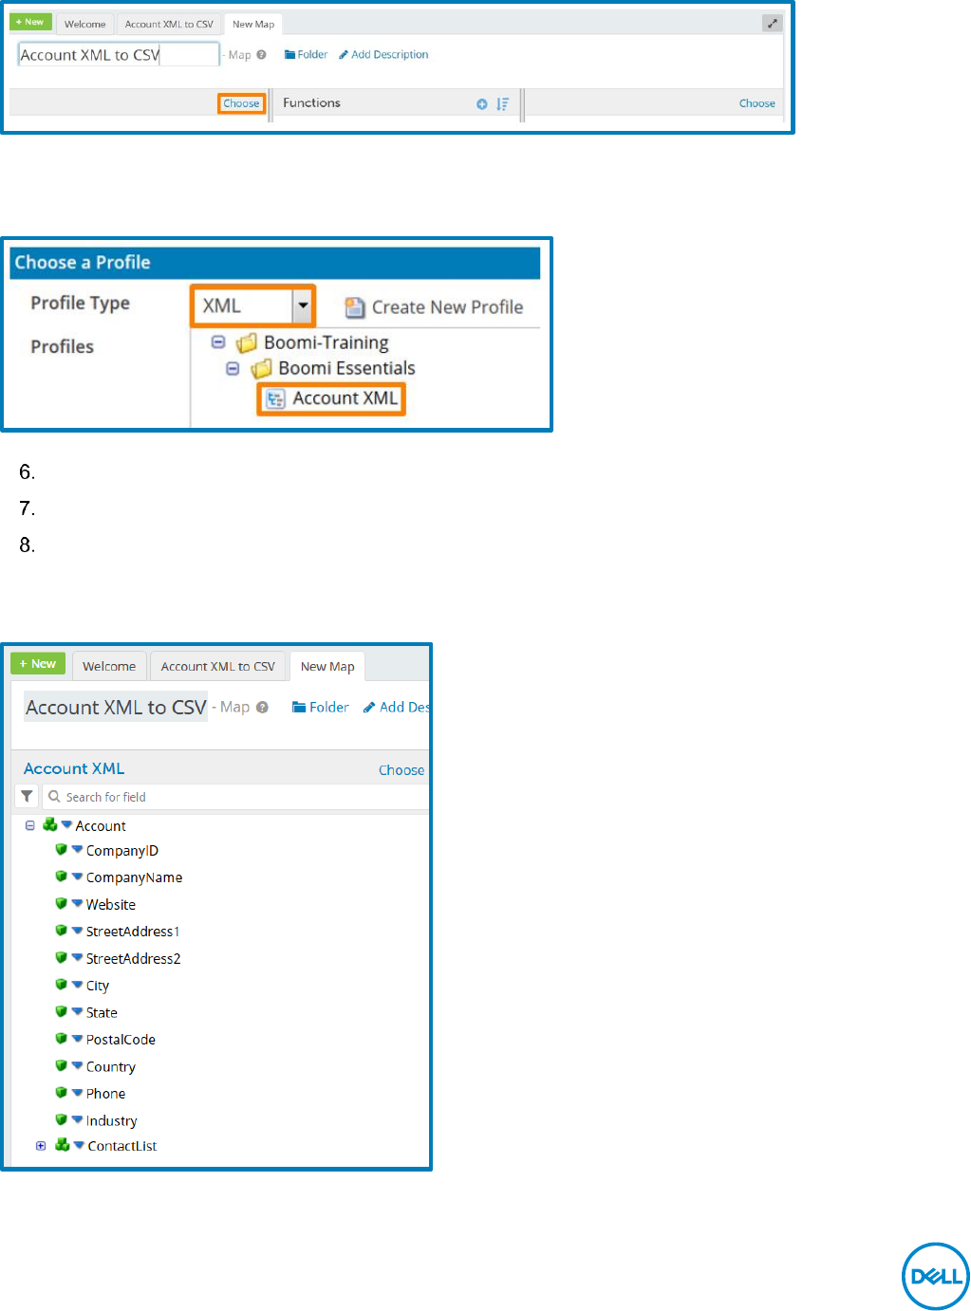Image resolution: width=971 pixels, height=1311 pixels.
Task: Open the Welcome tab in the Functions window
Action: 84,24
